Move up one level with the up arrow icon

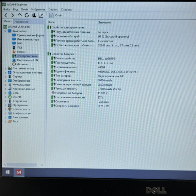coord(20,15)
